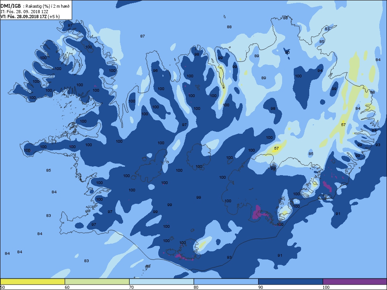This screenshot has height=290, width=387.
Task: Click the legend scale label '60'
Action: tap(67, 287)
